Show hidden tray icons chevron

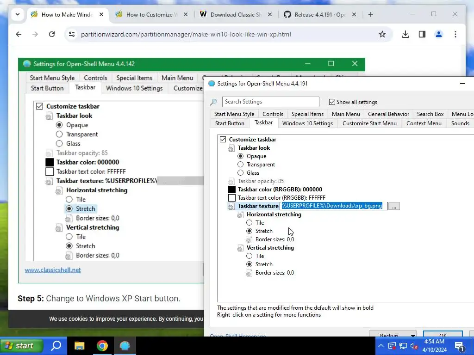(381, 346)
